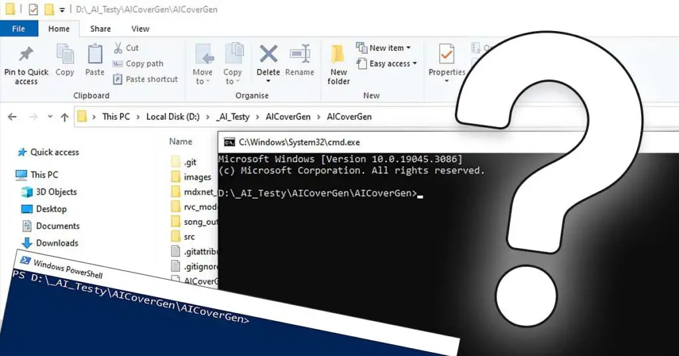Viewport: 679px width, 356px height.
Task: Click the Delete red X icon
Action: (x=269, y=54)
